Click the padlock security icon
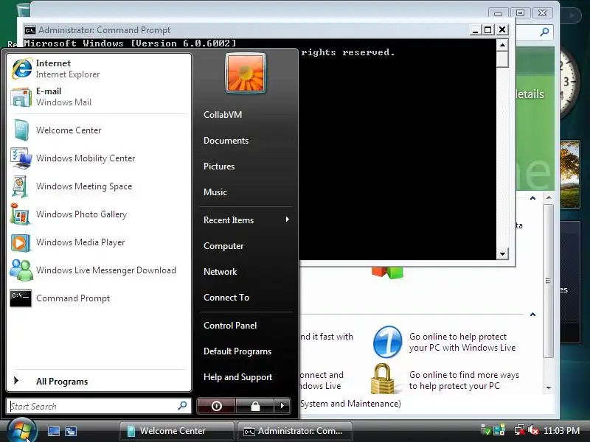 click(x=383, y=379)
